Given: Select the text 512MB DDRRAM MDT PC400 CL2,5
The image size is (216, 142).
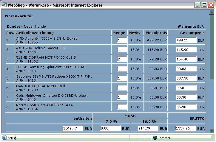Looking at the screenshot, I should [x=46, y=57].
